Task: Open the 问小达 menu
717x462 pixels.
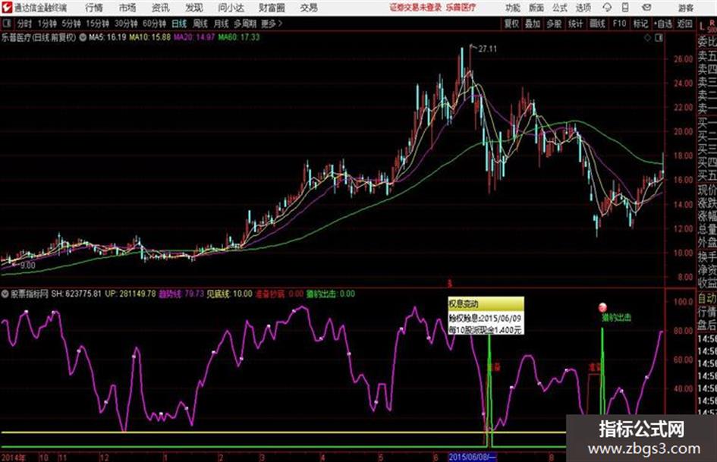Action: [231, 8]
